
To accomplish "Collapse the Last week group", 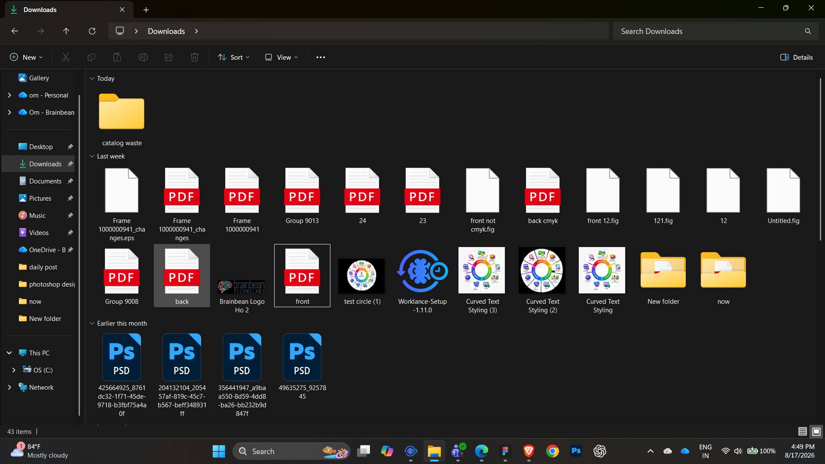I will (92, 156).
